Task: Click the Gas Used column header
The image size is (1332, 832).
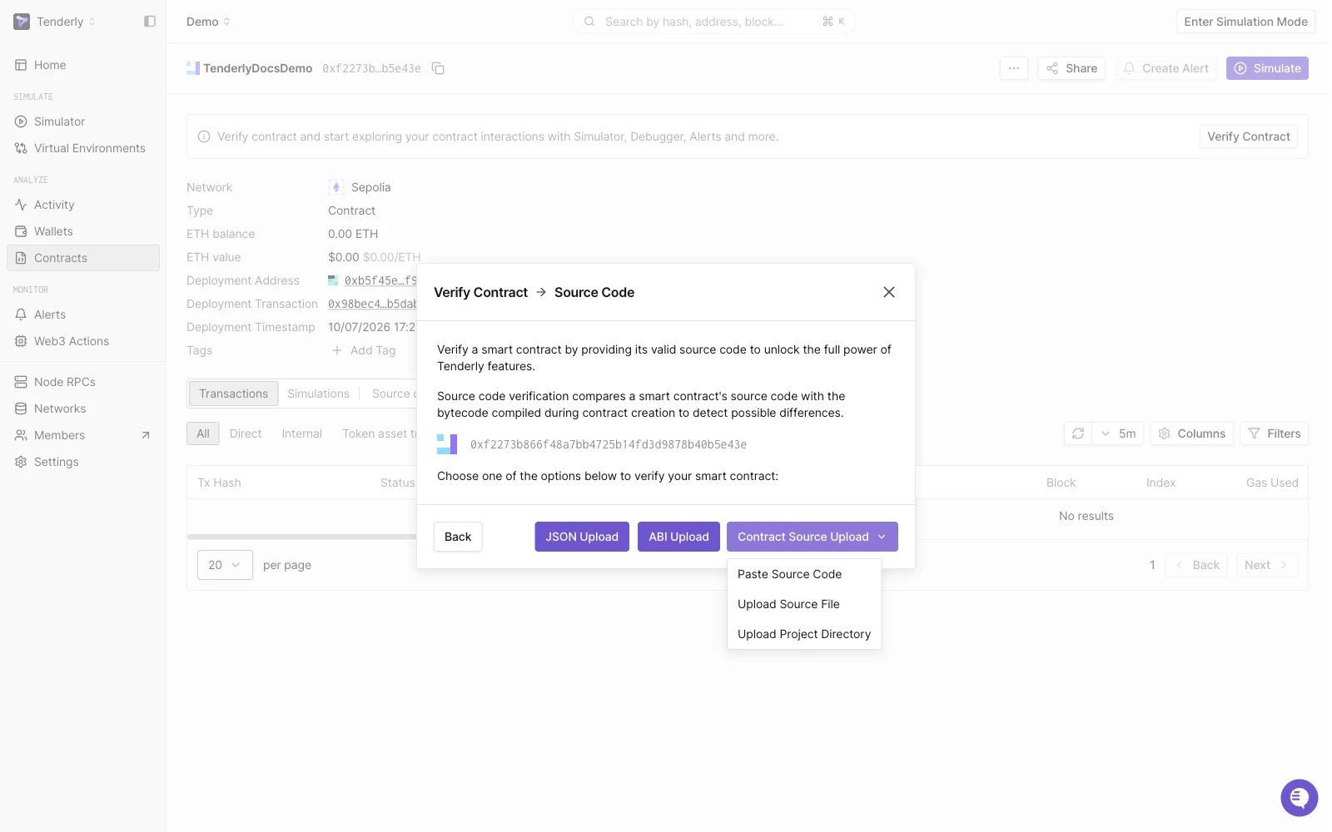Action: point(1272,483)
